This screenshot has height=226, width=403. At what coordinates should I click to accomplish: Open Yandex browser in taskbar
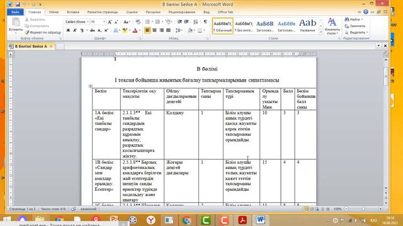click(x=151, y=220)
